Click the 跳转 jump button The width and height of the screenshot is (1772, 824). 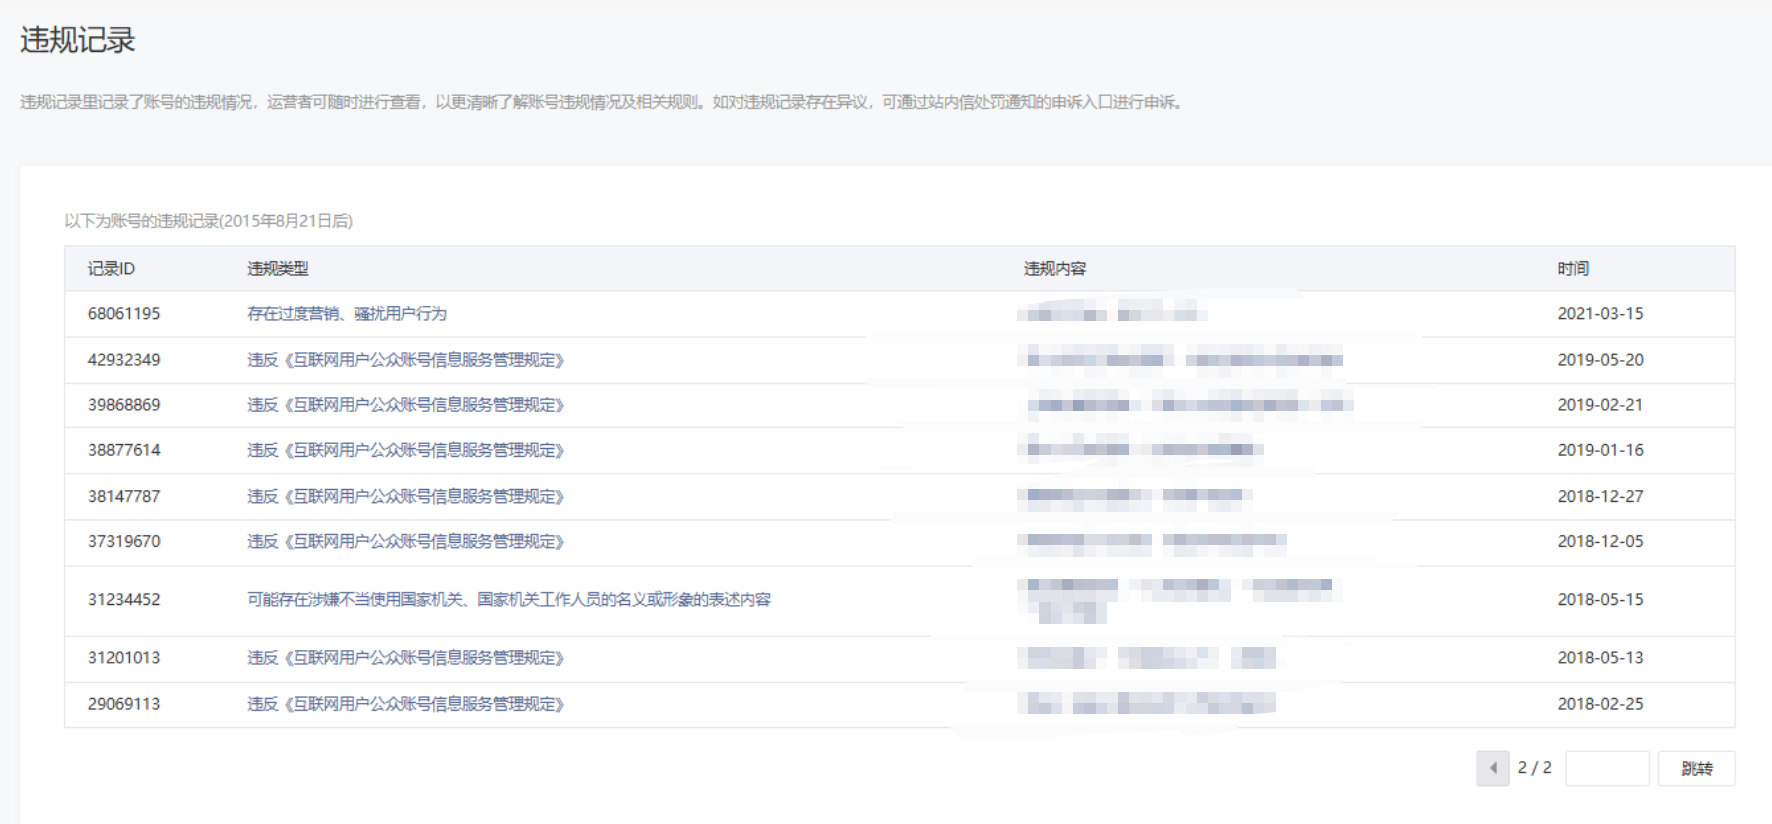point(1696,768)
